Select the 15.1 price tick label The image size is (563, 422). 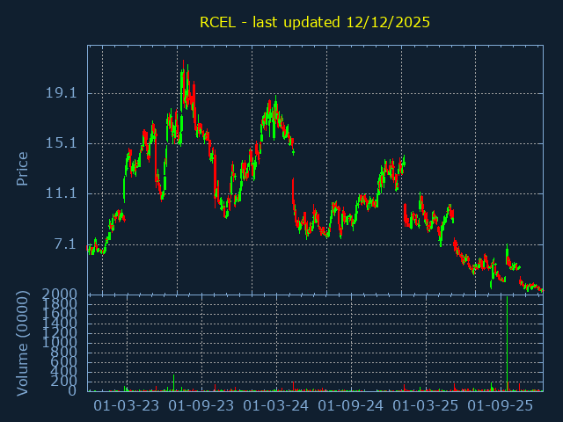62,143
